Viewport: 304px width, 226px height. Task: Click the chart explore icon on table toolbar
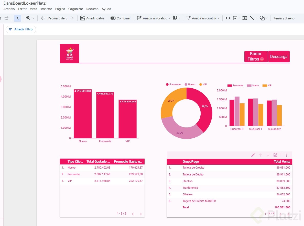tap(275, 155)
